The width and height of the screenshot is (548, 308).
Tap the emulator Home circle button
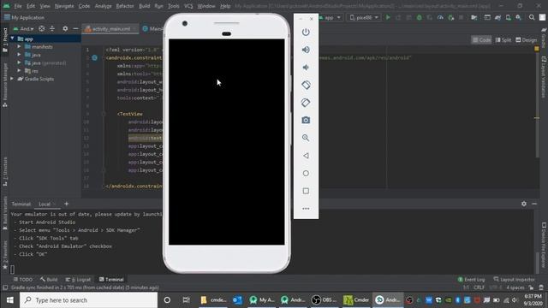point(306,173)
